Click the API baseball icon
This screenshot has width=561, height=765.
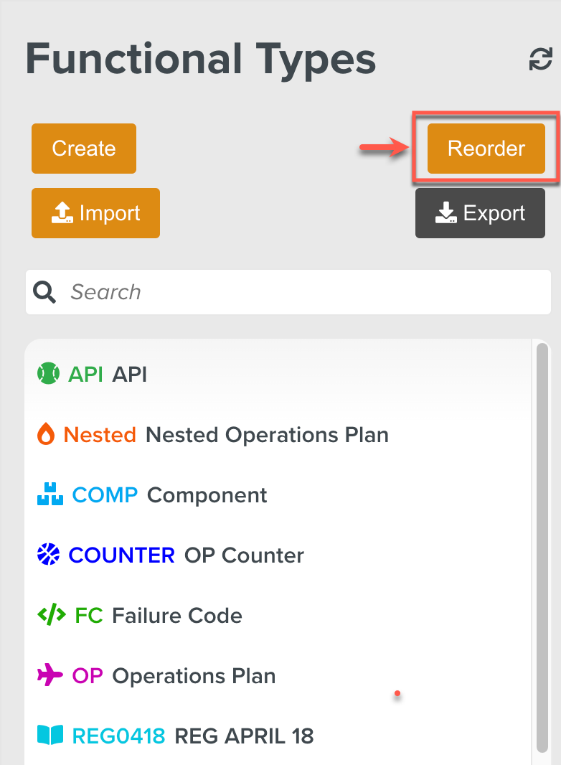[x=48, y=374]
